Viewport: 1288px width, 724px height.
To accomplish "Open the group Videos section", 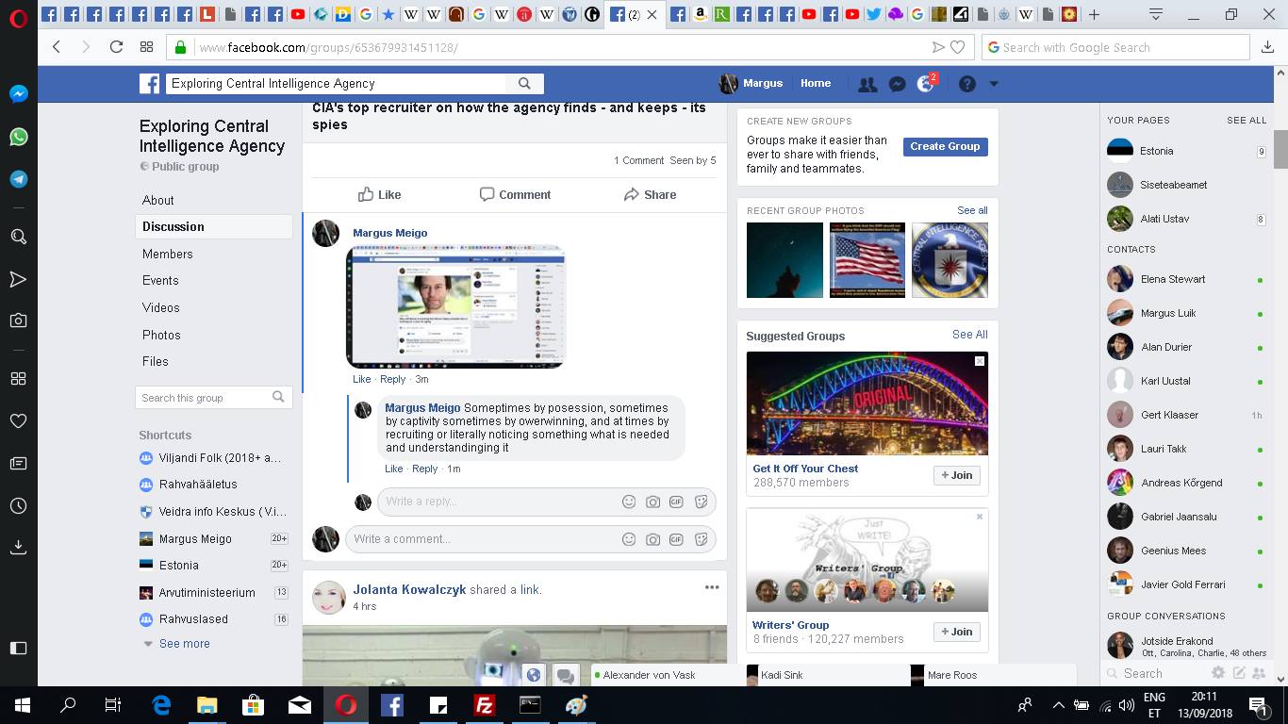I will coord(161,307).
